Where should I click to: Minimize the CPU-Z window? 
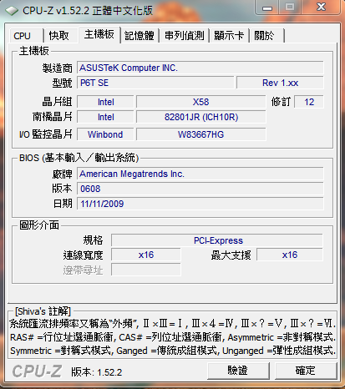(266, 8)
